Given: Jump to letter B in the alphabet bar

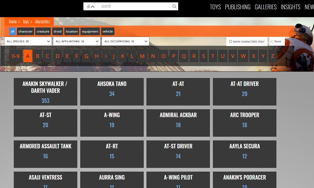Looking at the screenshot, I should pos(38,56).
